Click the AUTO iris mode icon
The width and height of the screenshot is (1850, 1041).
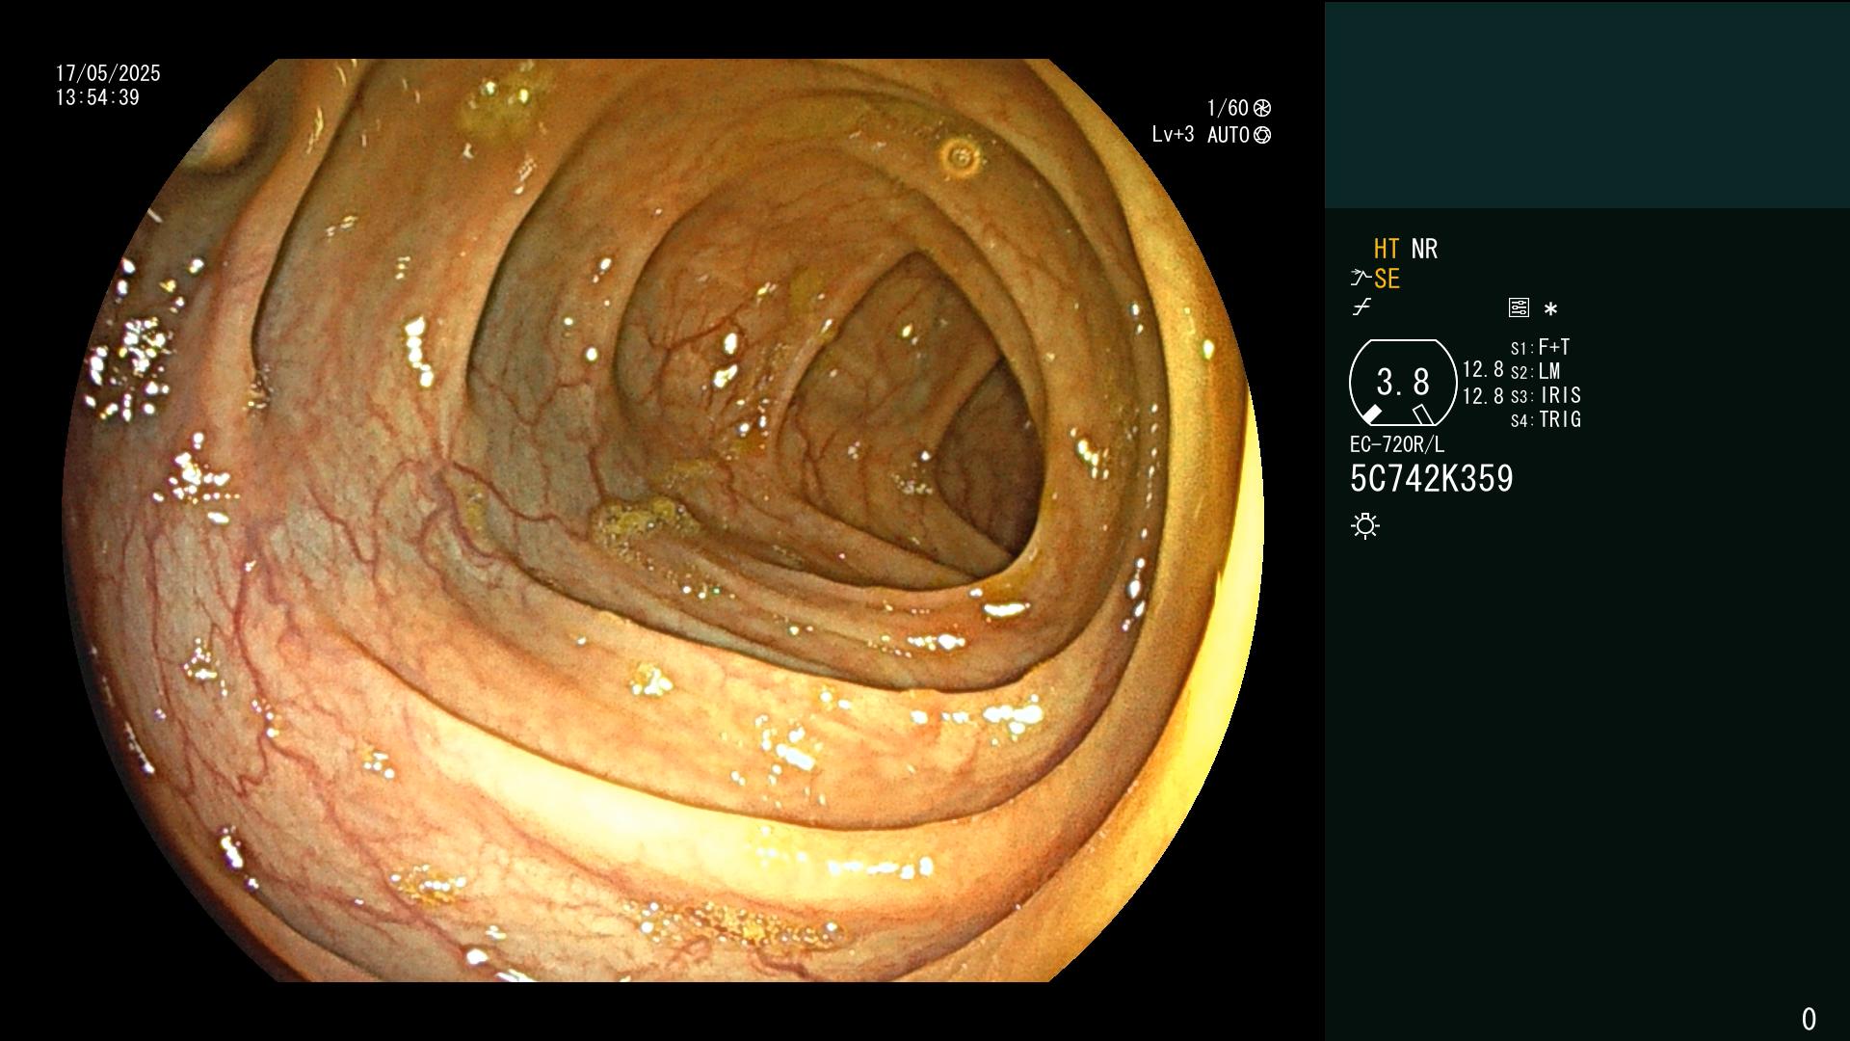click(1263, 135)
